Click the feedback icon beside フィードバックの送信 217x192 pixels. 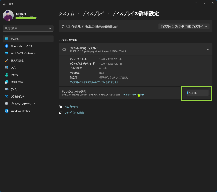(60, 112)
